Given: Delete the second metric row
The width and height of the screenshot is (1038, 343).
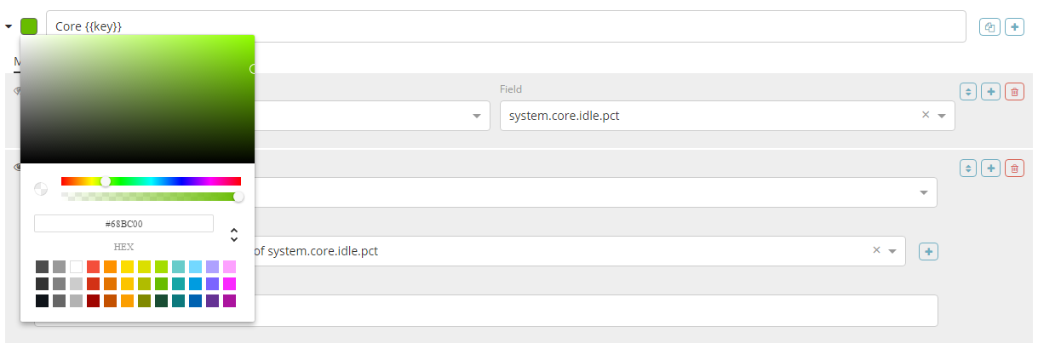Looking at the screenshot, I should tap(1014, 169).
